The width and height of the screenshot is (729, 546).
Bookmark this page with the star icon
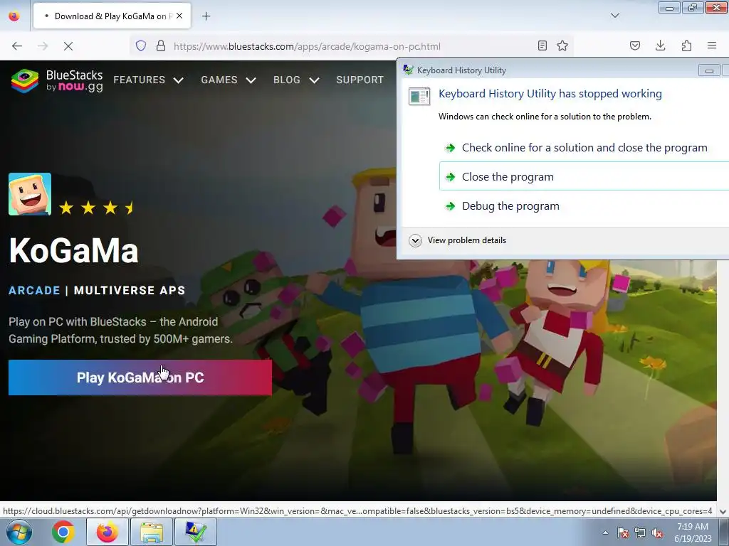pyautogui.click(x=562, y=45)
